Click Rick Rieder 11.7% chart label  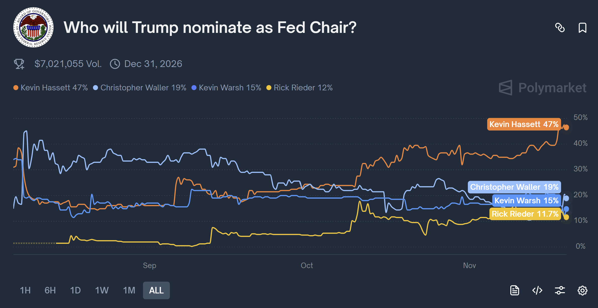coord(525,214)
